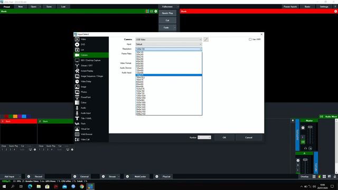Choose NDI / Desktop Capture input
338x190 pixels.
coord(91,60)
